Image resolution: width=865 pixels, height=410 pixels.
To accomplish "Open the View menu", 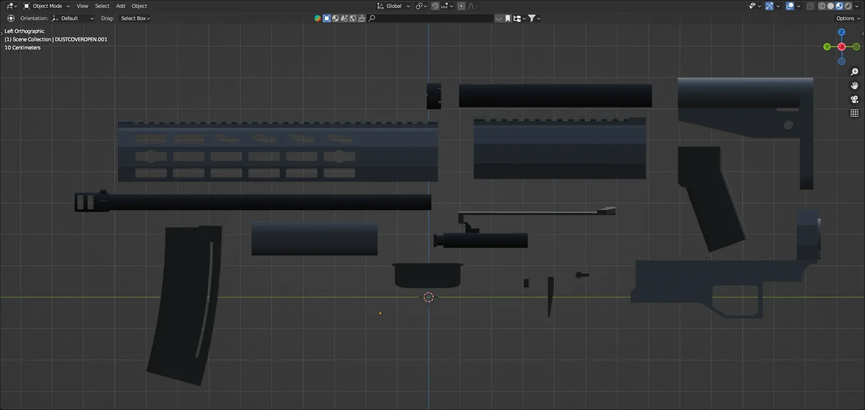I will coord(82,6).
